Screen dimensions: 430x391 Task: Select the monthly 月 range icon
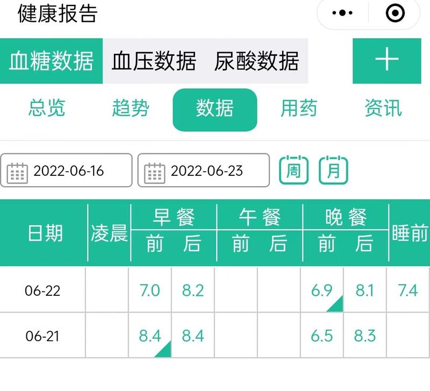click(333, 169)
